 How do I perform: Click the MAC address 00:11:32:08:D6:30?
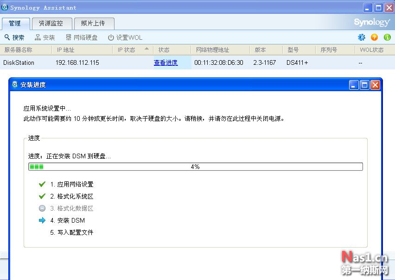pyautogui.click(x=219, y=62)
